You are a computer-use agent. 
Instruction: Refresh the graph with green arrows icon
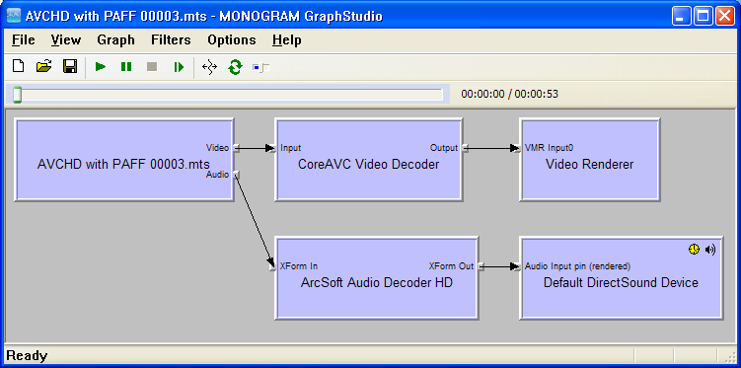pos(235,67)
